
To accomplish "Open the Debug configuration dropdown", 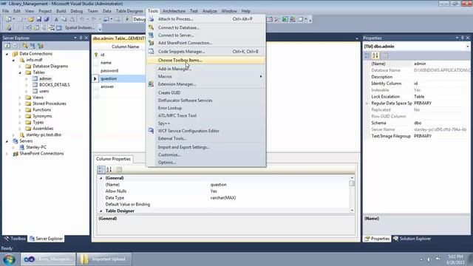I will (140, 19).
